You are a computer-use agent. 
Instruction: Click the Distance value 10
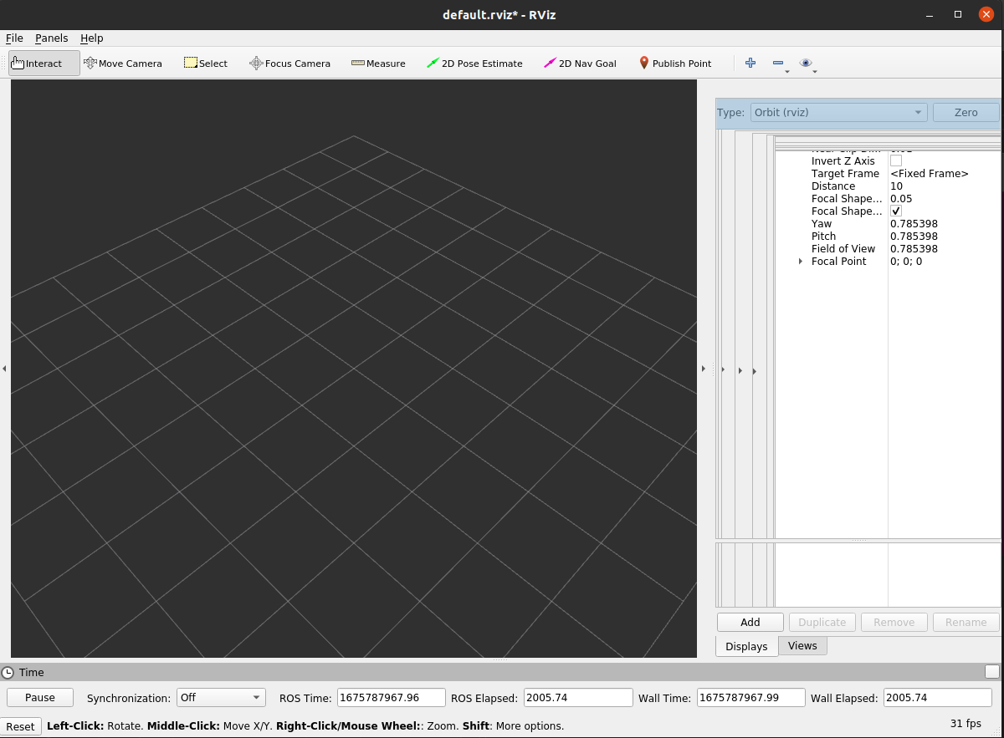896,186
